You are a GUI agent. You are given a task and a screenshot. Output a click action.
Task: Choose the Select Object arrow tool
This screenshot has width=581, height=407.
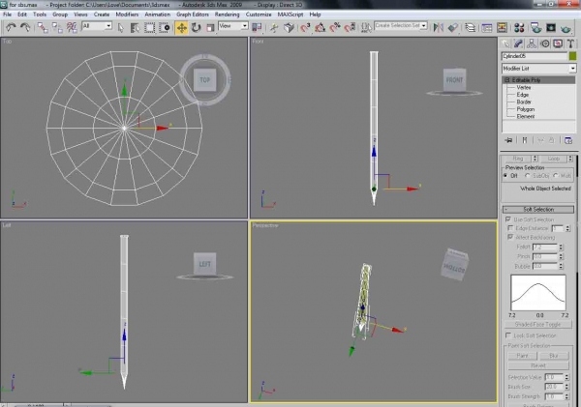121,27
